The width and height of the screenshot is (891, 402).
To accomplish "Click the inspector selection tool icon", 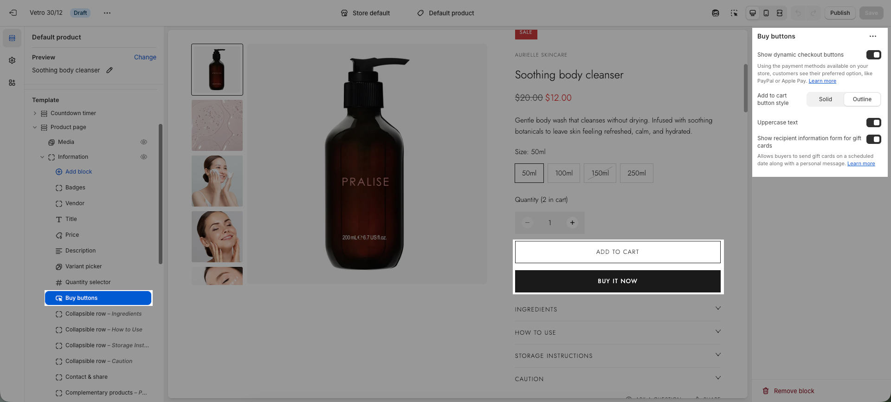I will pos(734,13).
